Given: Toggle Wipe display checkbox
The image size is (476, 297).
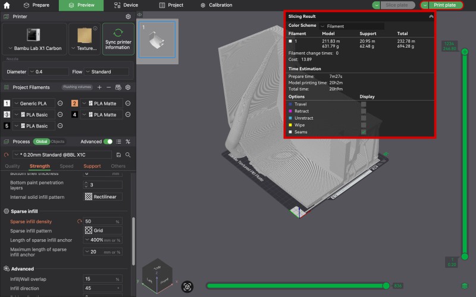Looking at the screenshot, I should [364, 125].
